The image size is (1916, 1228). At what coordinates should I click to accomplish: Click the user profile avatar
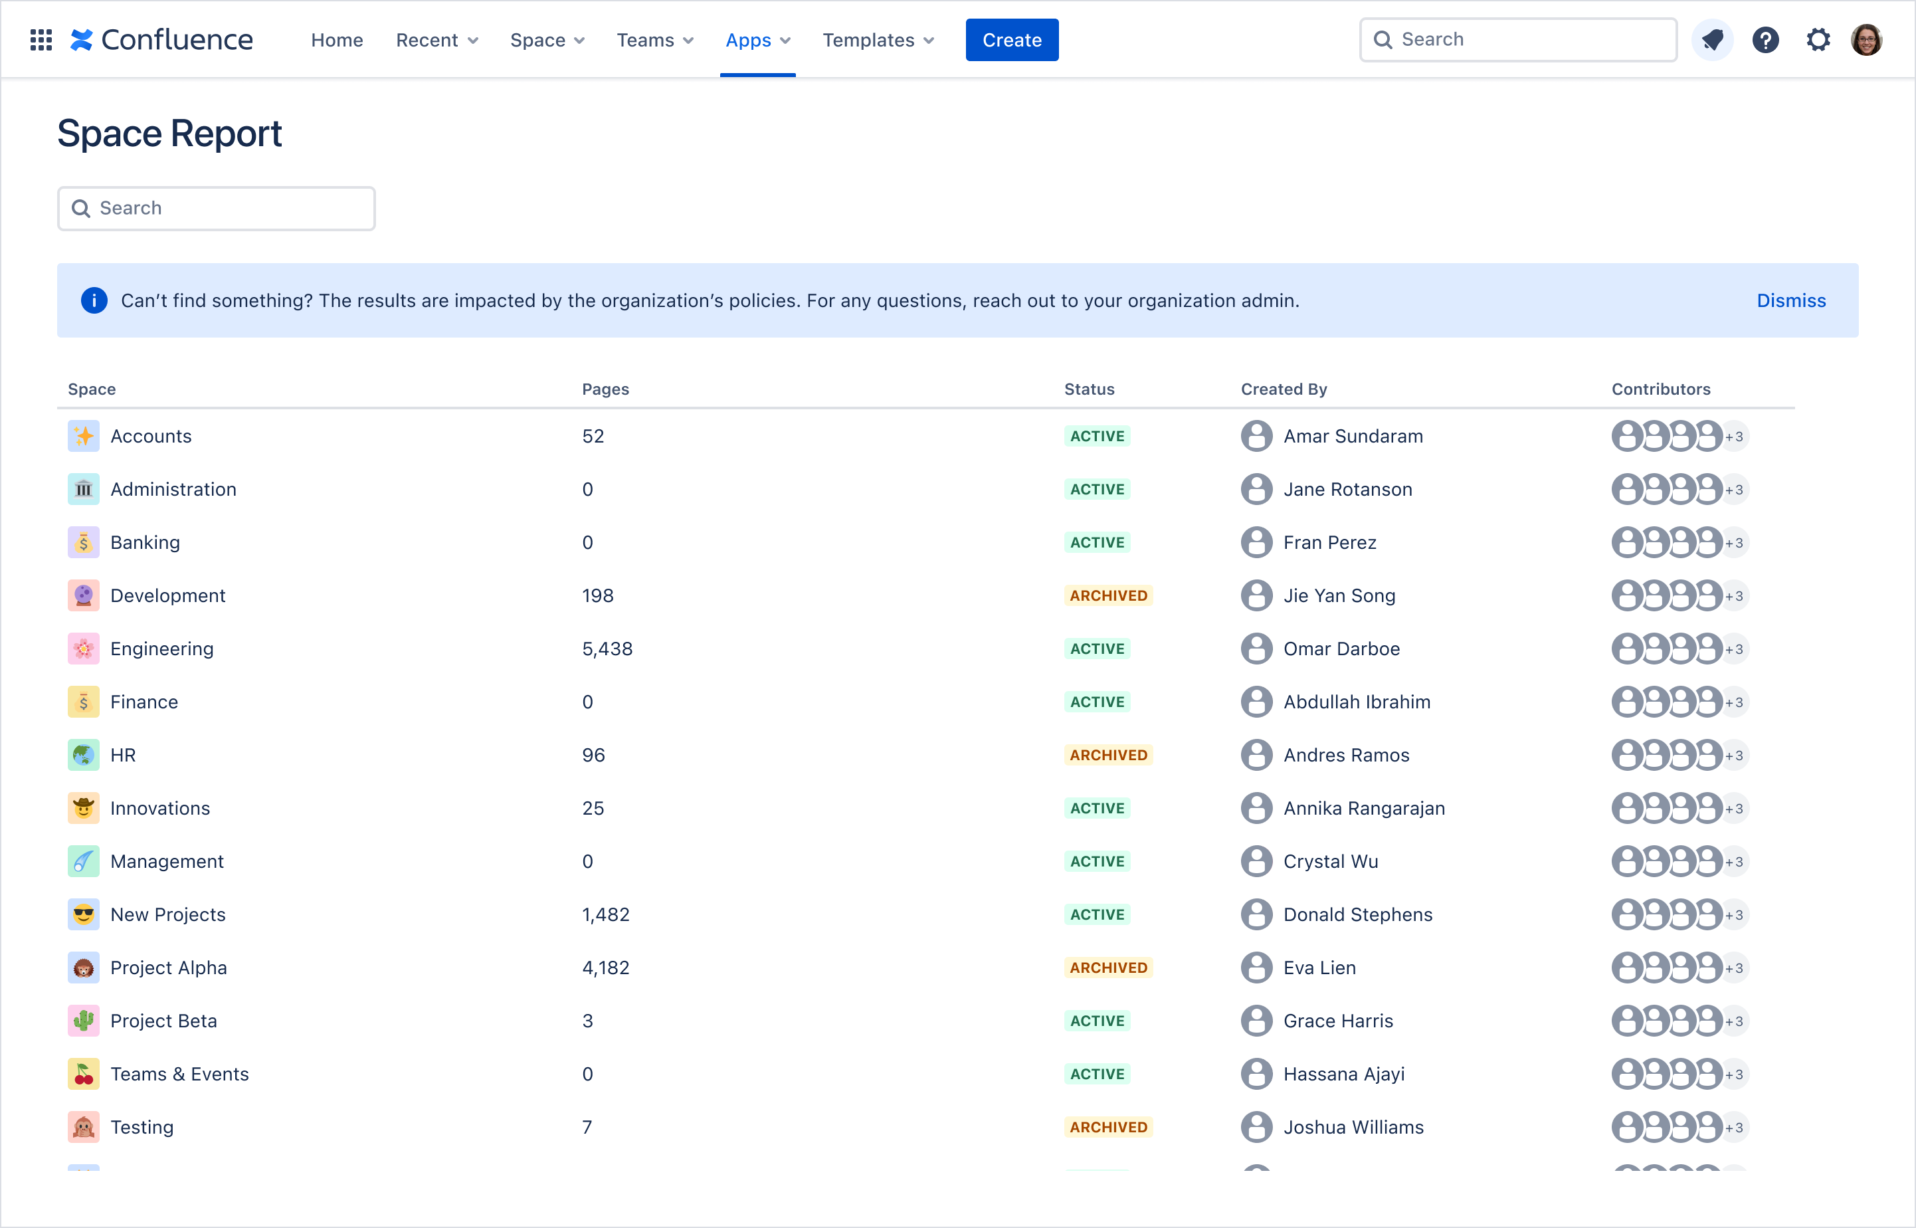pyautogui.click(x=1867, y=40)
